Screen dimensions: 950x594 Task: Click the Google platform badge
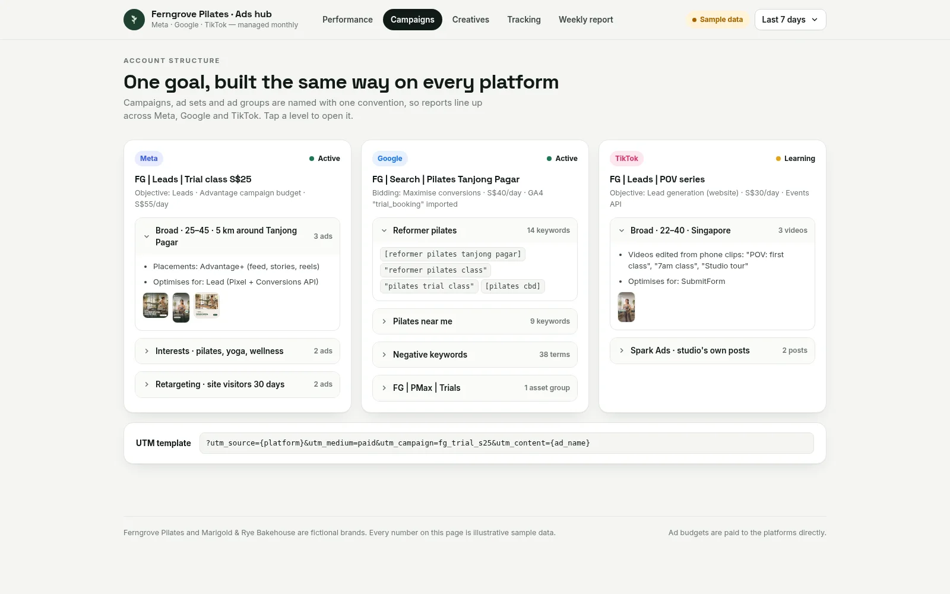tap(390, 159)
